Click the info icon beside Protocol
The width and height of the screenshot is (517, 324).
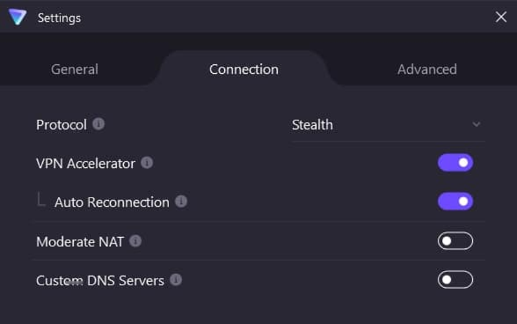pos(98,124)
